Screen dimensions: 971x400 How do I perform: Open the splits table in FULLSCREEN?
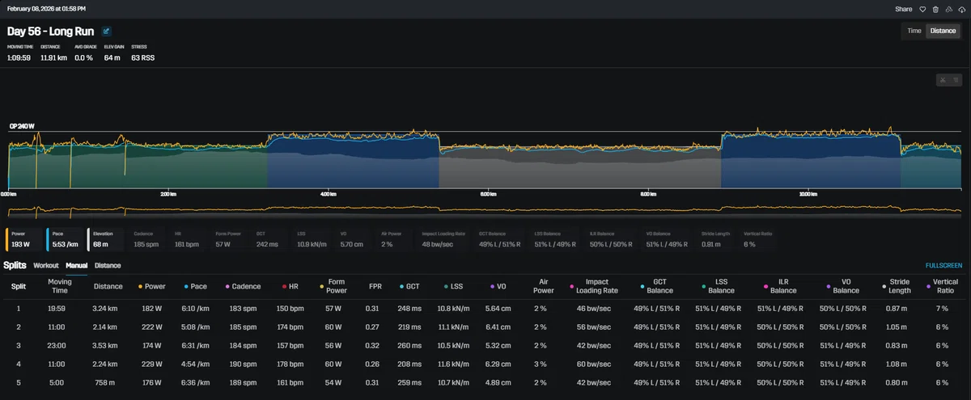pyautogui.click(x=943, y=265)
